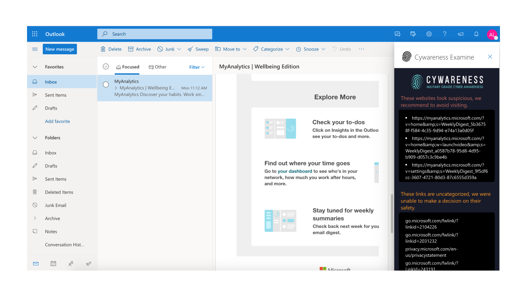Open the Junk dropdown arrow

click(x=179, y=49)
